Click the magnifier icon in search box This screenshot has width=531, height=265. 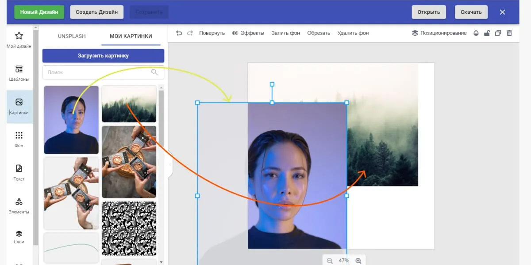[154, 72]
